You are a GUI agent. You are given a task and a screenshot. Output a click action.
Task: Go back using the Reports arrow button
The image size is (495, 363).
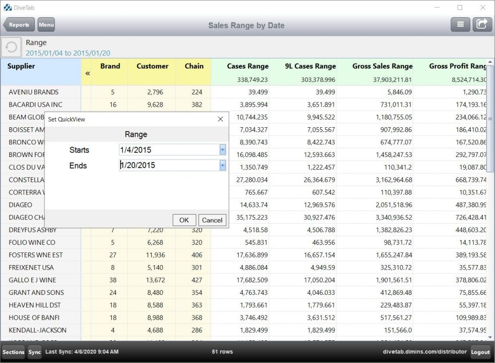[x=18, y=24]
